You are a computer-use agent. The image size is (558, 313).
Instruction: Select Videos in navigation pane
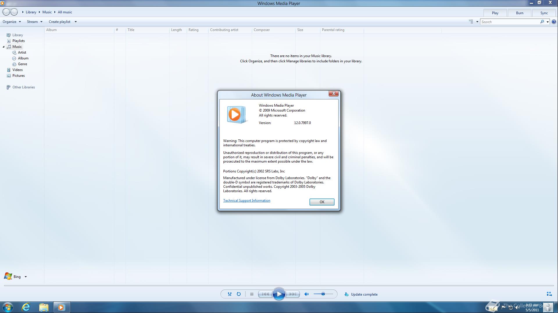click(x=17, y=70)
